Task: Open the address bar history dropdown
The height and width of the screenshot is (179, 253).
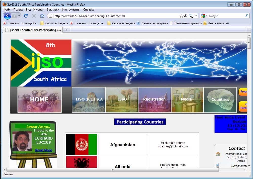Action: (x=196, y=16)
